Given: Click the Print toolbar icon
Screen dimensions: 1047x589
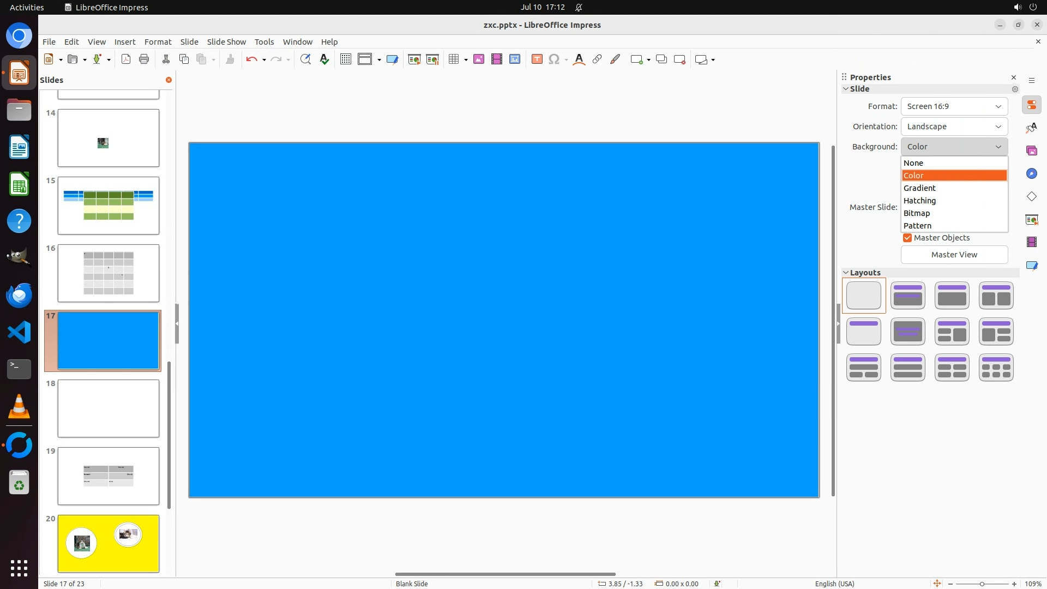Looking at the screenshot, I should tap(144, 59).
